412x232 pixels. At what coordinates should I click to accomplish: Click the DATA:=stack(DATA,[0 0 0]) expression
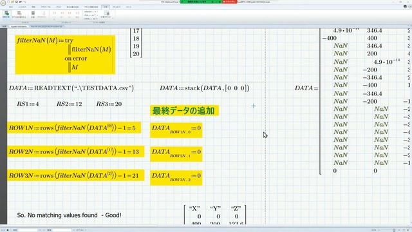(204, 88)
